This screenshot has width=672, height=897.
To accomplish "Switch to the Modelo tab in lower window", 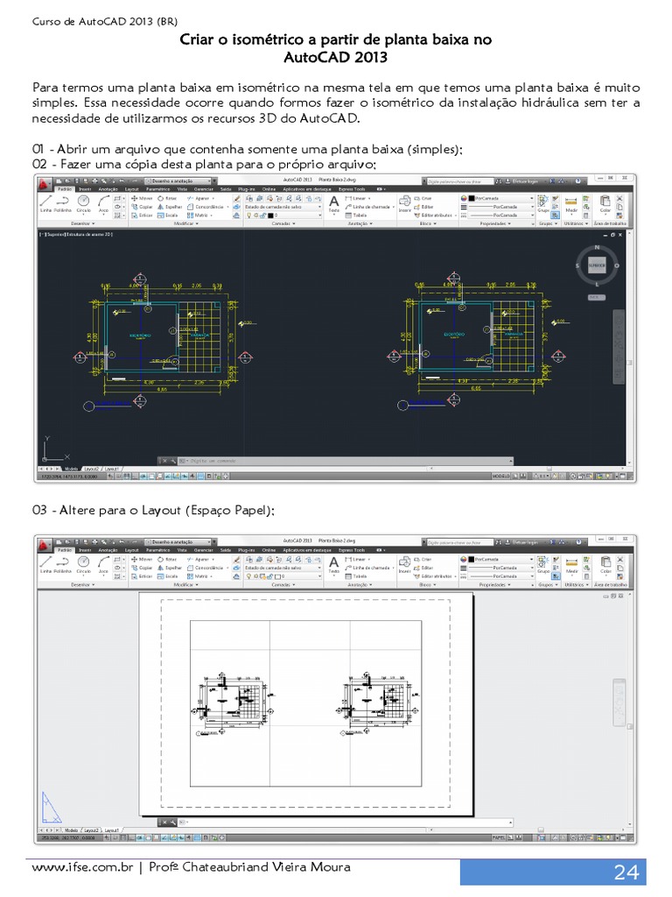I will [72, 830].
